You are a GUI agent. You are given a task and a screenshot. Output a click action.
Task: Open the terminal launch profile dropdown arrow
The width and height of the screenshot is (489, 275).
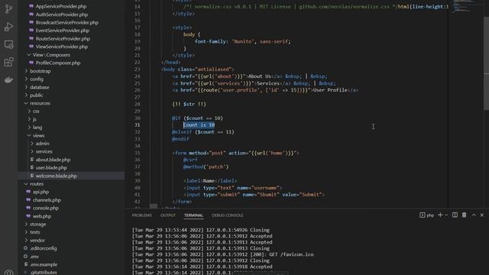(x=446, y=215)
